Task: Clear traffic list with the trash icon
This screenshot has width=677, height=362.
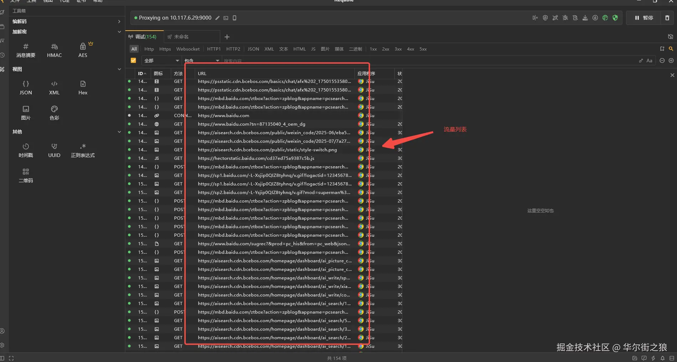Action: (x=667, y=18)
